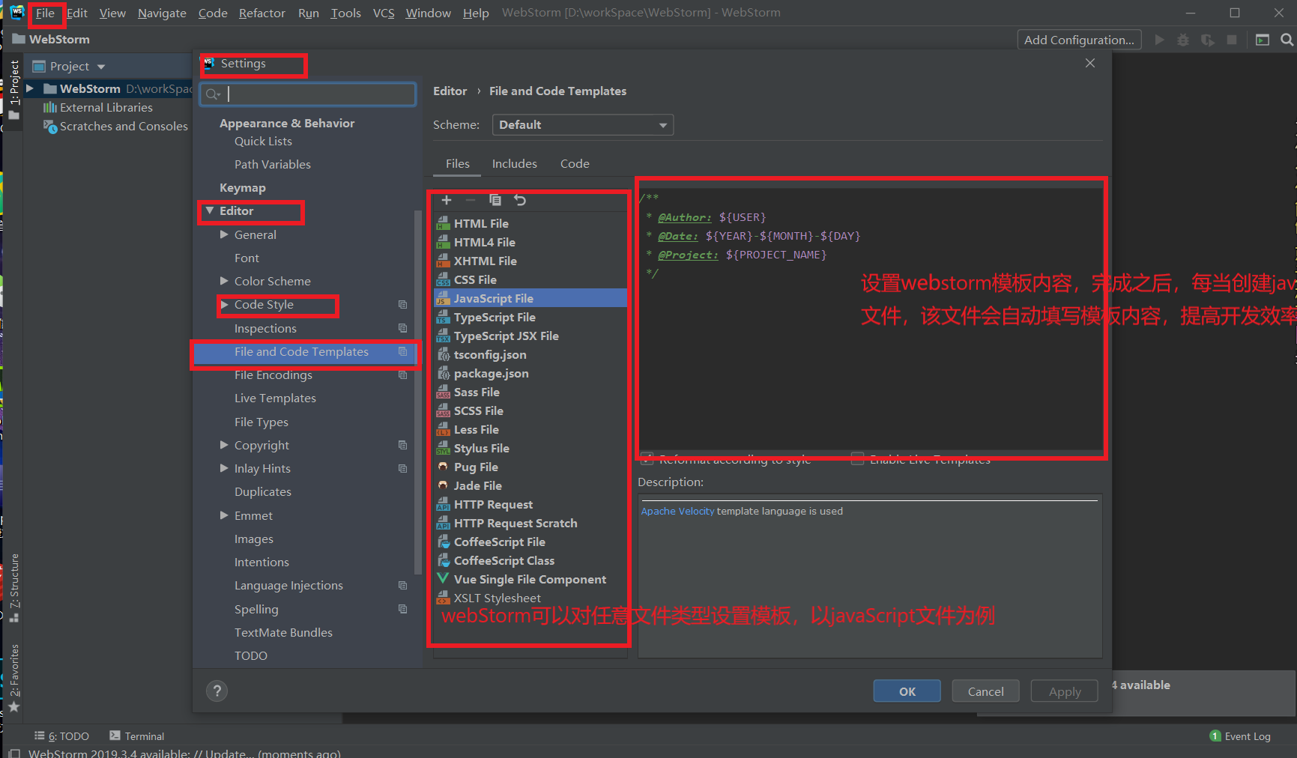This screenshot has height=758, width=1297.
Task: Click the Stop square icon in toolbar
Action: 1232,40
